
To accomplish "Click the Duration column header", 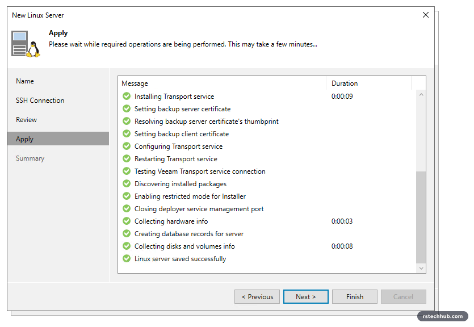I will 368,83.
